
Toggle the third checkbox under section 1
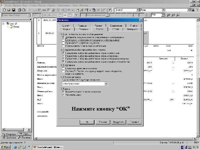point(63,43)
